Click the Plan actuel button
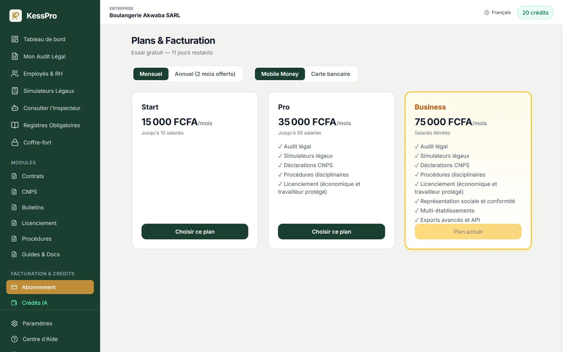Screen dimensions: 563x352 point(468,232)
